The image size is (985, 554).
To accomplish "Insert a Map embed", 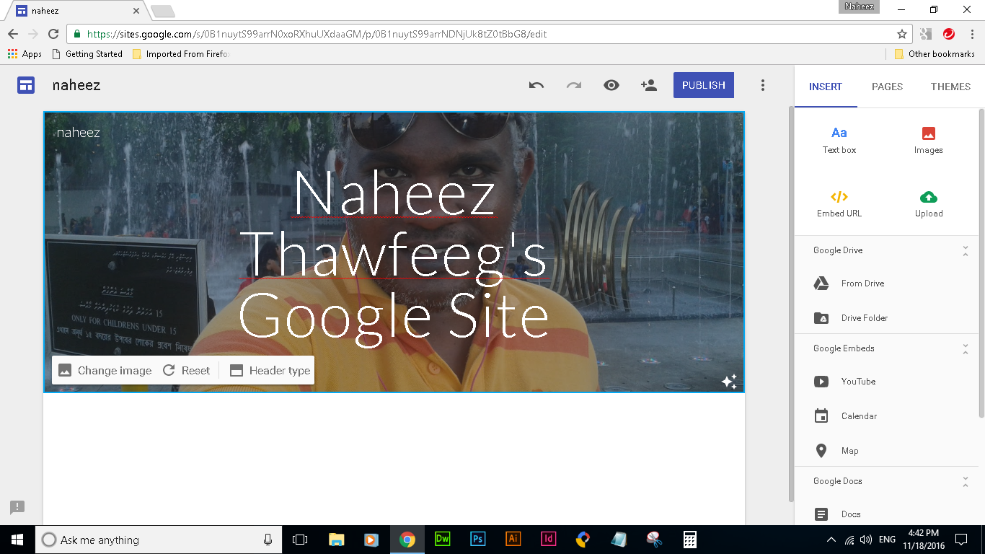I will (x=849, y=450).
